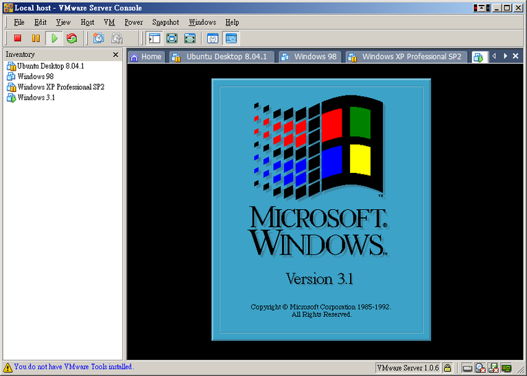Click the red Power Off stop button
The height and width of the screenshot is (376, 527).
tap(18, 38)
